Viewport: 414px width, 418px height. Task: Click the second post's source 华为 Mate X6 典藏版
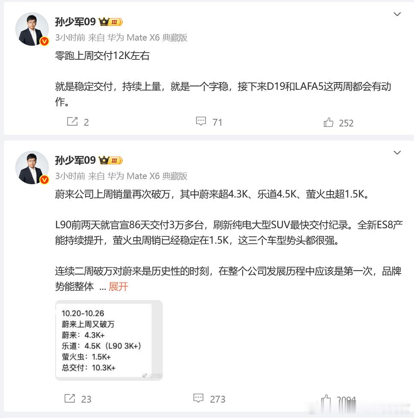coord(147,176)
